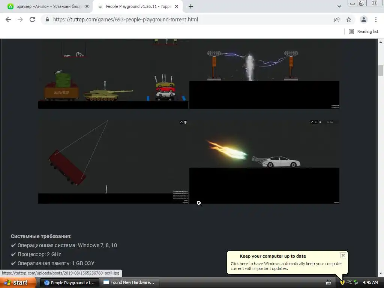Click the Start button
Viewport: 384px width, 288px height.
point(18,282)
